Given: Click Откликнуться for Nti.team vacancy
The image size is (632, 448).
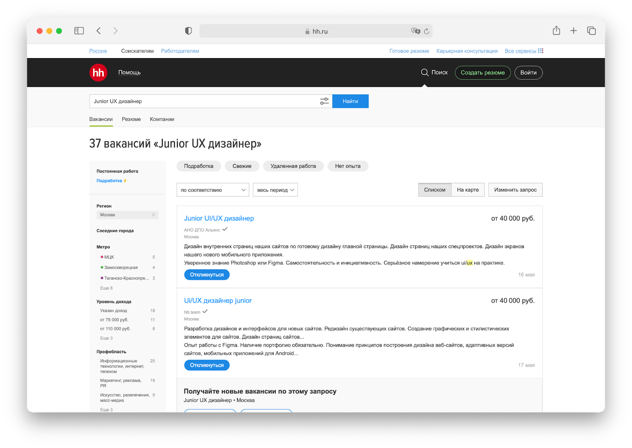Looking at the screenshot, I should [x=207, y=365].
